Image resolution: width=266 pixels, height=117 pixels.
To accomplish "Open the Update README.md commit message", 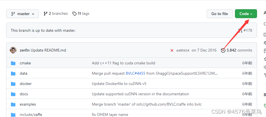I will (48, 50).
